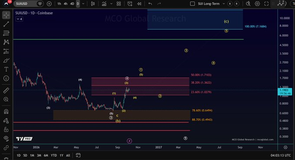Open the purple lightning event marker

(x=129, y=141)
